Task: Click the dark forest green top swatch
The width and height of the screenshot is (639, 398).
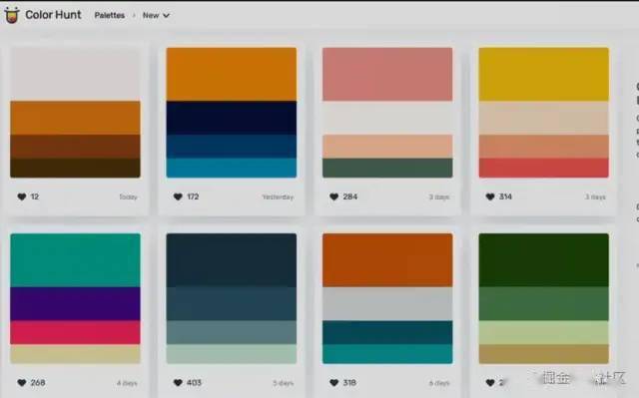Action: click(x=543, y=260)
